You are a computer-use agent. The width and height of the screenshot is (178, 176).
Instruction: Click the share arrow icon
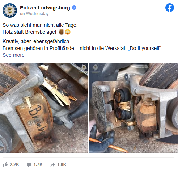coord(52,165)
